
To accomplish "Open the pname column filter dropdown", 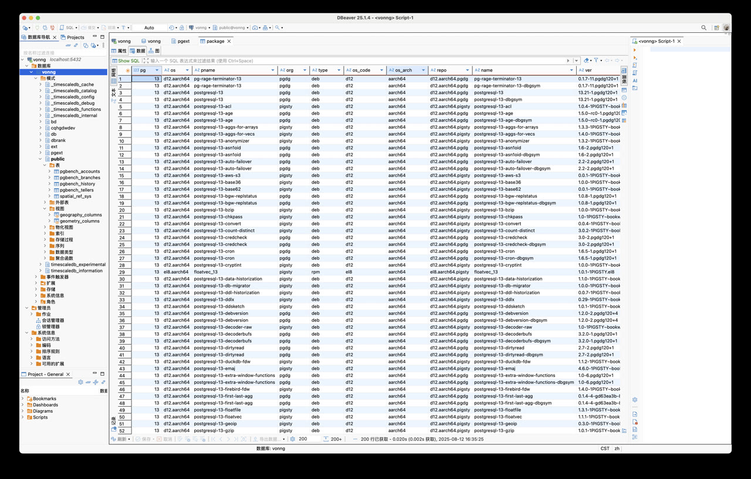I will (x=273, y=70).
